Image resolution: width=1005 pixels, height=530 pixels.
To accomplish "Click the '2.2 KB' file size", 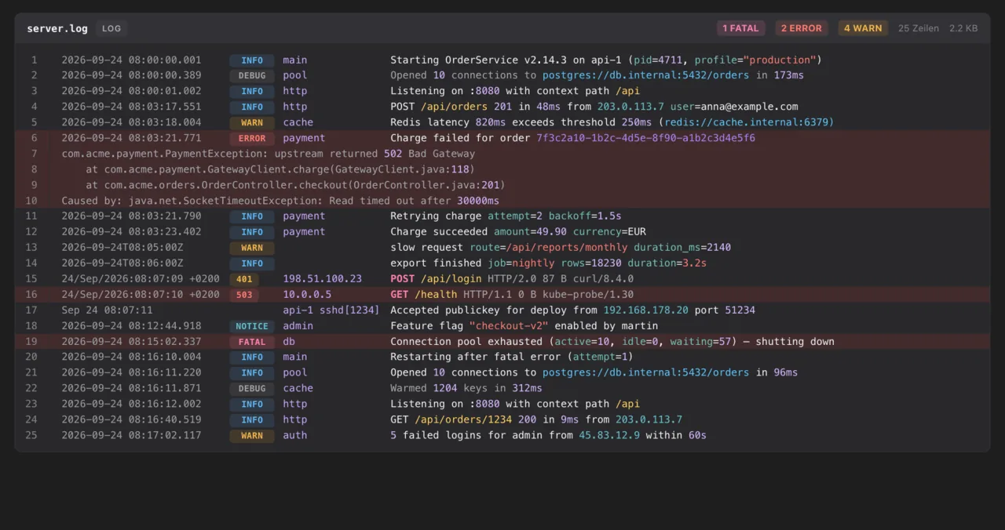I will 963,28.
